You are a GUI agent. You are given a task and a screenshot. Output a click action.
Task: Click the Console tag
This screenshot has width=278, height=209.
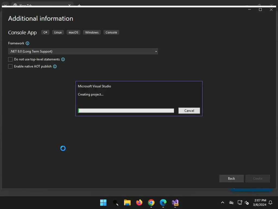tap(111, 32)
